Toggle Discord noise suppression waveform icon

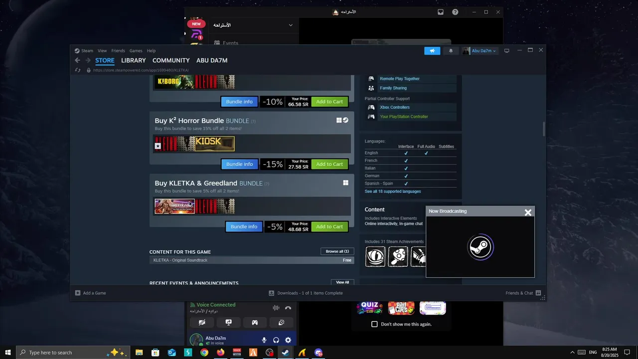click(276, 308)
